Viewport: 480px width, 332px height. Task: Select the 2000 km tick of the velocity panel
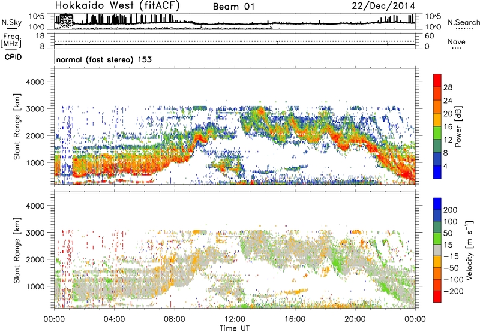(x=35, y=259)
